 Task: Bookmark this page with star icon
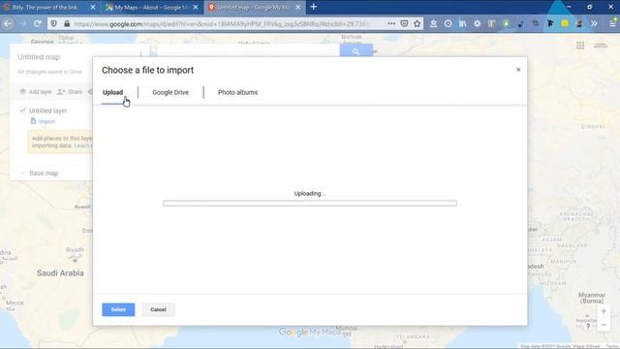pyautogui.click(x=418, y=23)
